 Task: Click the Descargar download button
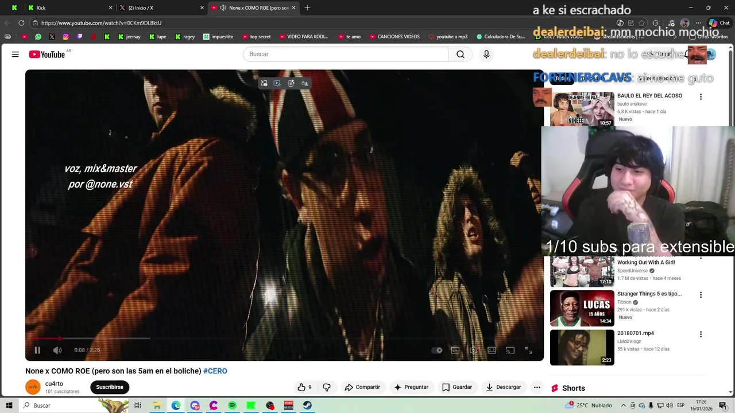click(503, 387)
